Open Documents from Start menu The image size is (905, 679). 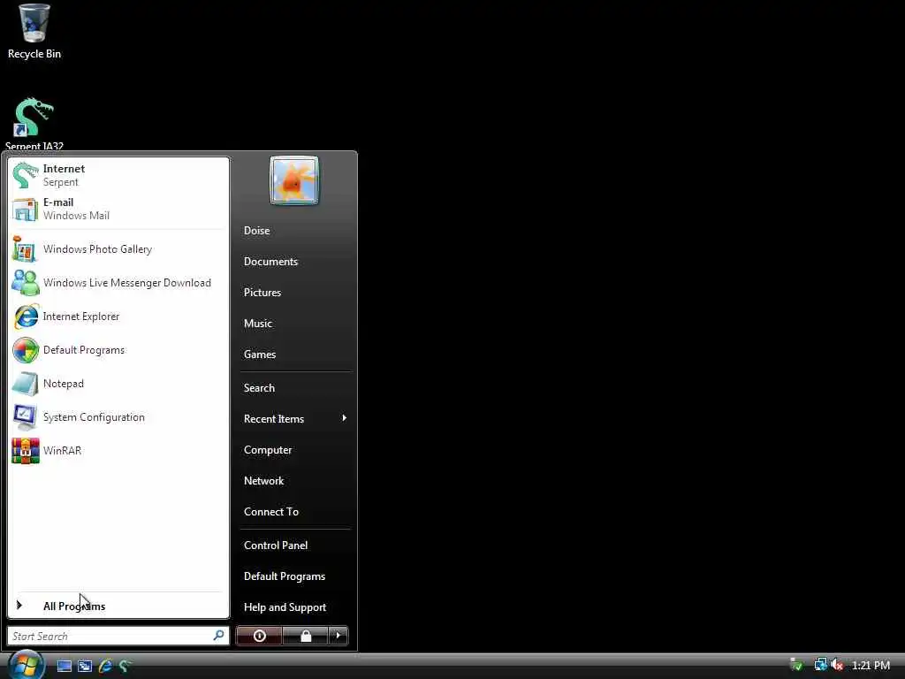[295, 262]
